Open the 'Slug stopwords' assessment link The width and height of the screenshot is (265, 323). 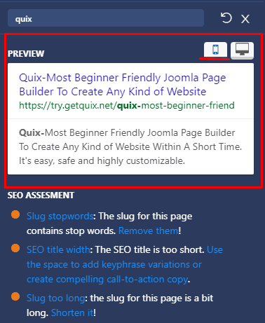(x=60, y=217)
